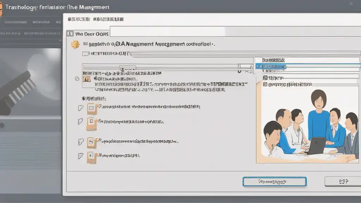361x203 pixels.
Task: Click the first orange document icon in the list
Action: click(92, 109)
